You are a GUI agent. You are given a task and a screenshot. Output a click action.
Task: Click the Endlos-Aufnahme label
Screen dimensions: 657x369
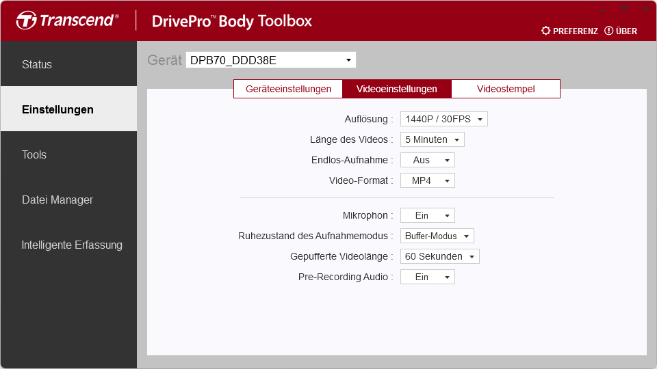352,160
